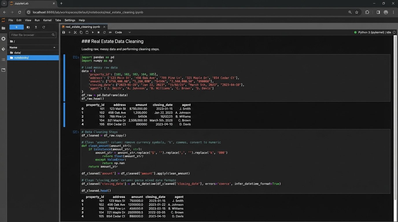Image resolution: width=398 pixels, height=222 pixels.
Task: Restart kernel and run all via double-arrow icon
Action: [110, 32]
